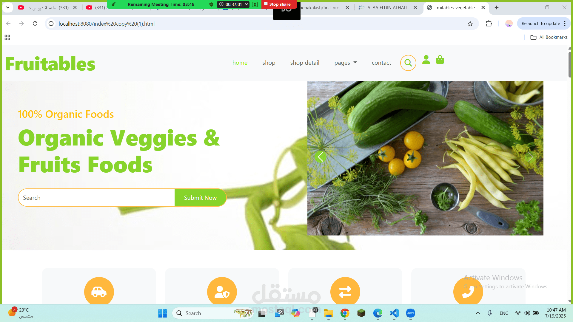573x322 pixels.
Task: Click the microphone icon in system tray
Action: pyautogui.click(x=490, y=313)
